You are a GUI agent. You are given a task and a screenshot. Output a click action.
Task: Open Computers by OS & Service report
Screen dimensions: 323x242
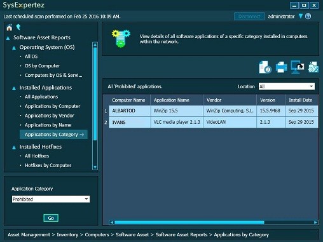tap(53, 75)
